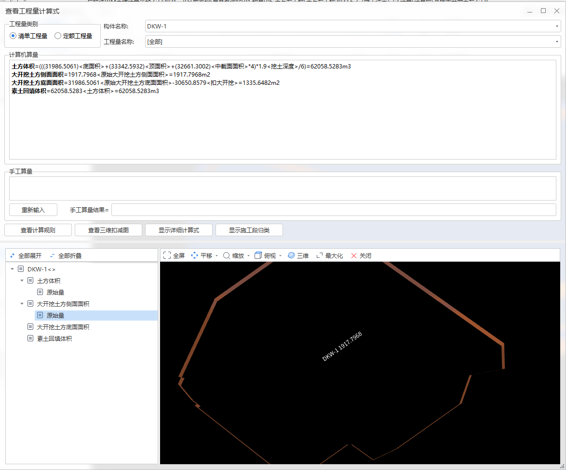
Task: Select 素土回填体积 in the tree
Action: click(54, 338)
